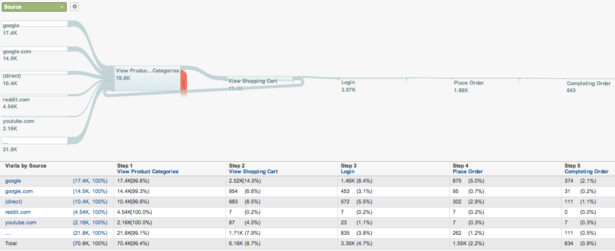615x251 pixels.
Task: Click the Completing Order node in the funnel
Action: coord(588,83)
